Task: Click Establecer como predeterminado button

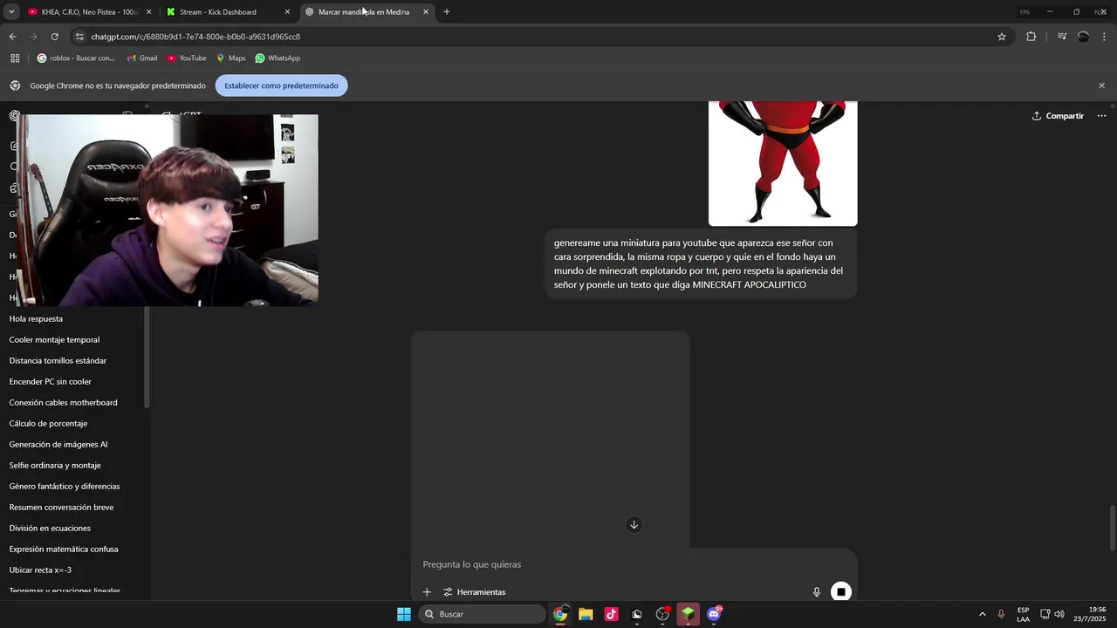Action: pyautogui.click(x=281, y=85)
